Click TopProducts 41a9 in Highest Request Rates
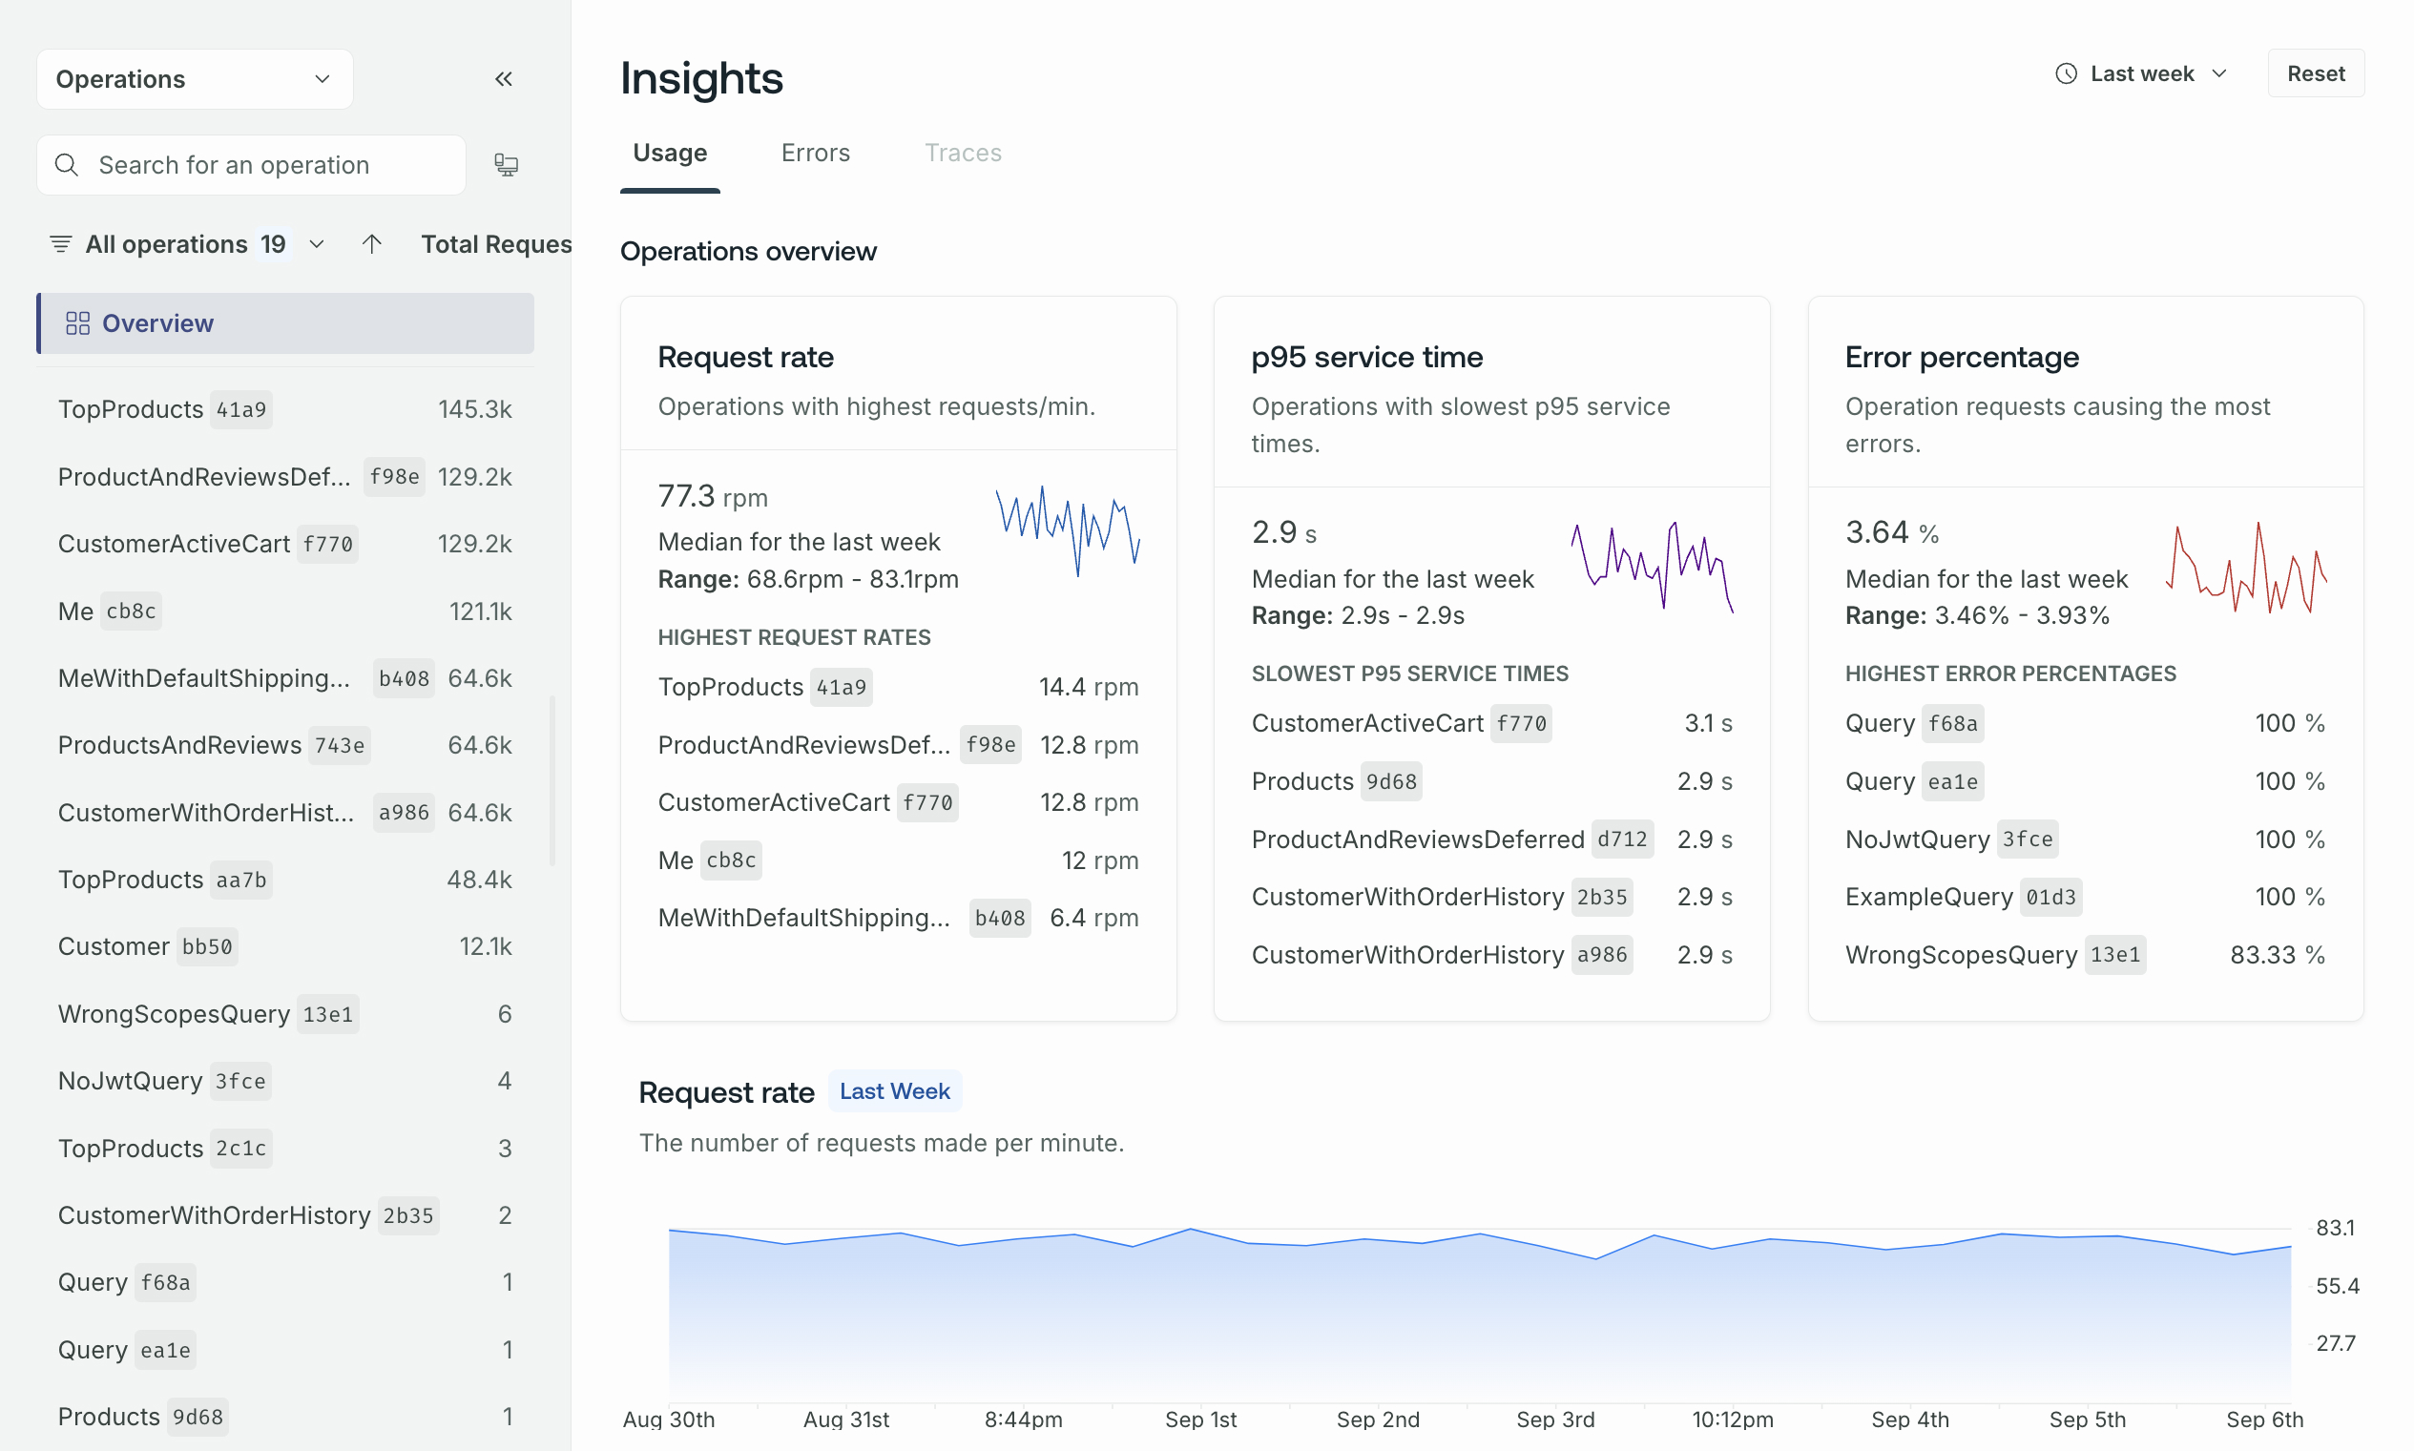Viewport: 2414px width, 1451px height. point(898,687)
